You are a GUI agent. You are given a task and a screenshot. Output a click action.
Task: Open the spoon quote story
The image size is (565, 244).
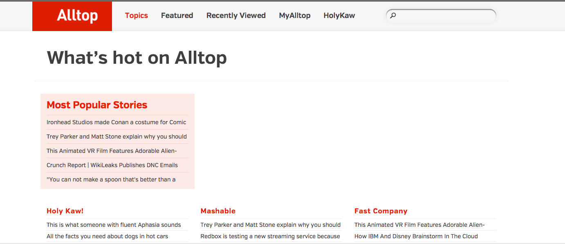point(111,179)
